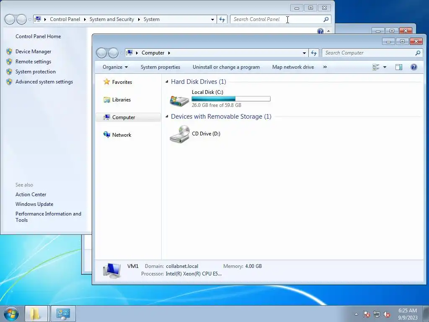Click the taskbar clock showing 6:25 AM

click(x=408, y=314)
